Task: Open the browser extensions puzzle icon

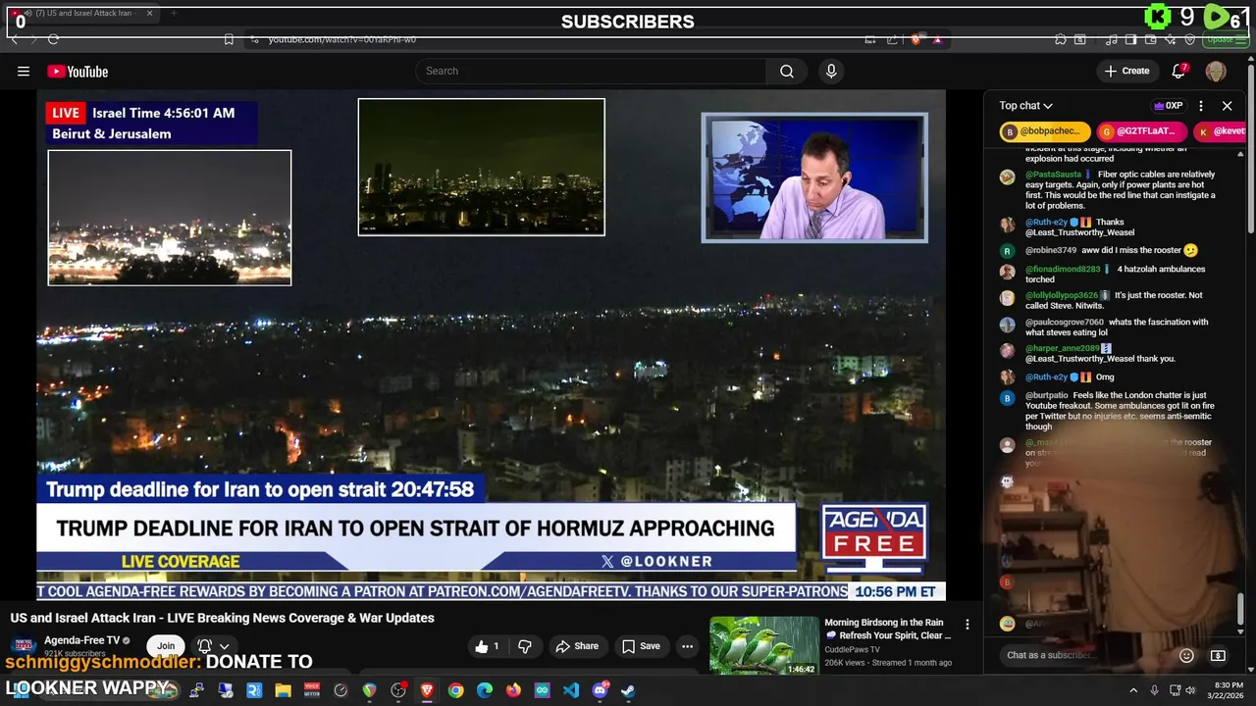Action: (x=1060, y=39)
